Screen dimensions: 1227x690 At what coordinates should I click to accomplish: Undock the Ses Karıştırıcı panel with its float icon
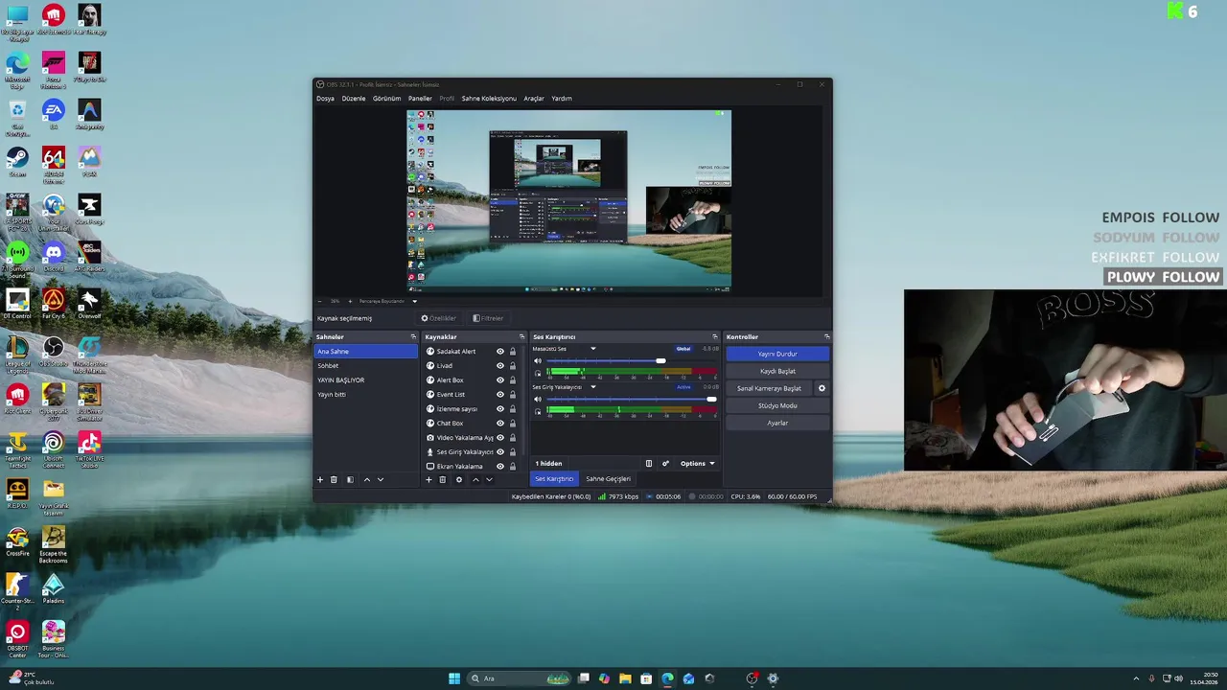pos(714,337)
